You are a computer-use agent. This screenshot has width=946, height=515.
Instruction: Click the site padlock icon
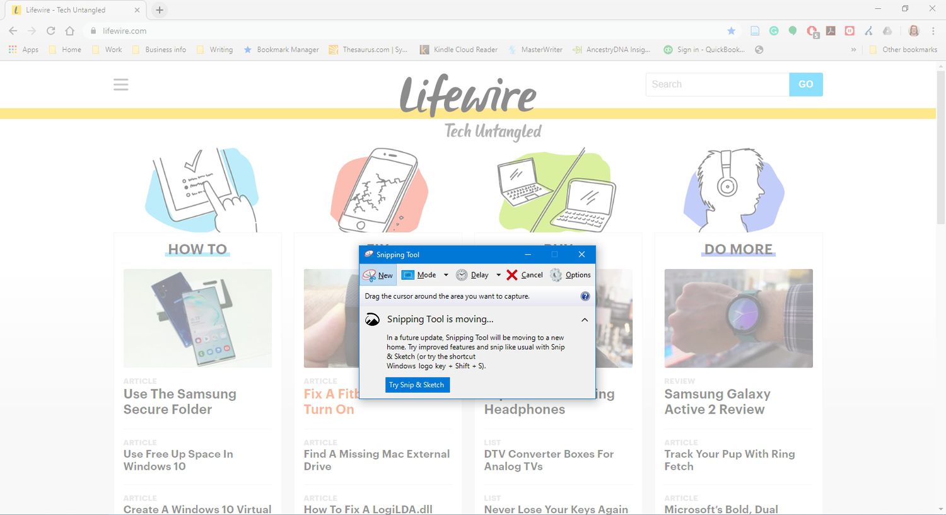coord(93,30)
